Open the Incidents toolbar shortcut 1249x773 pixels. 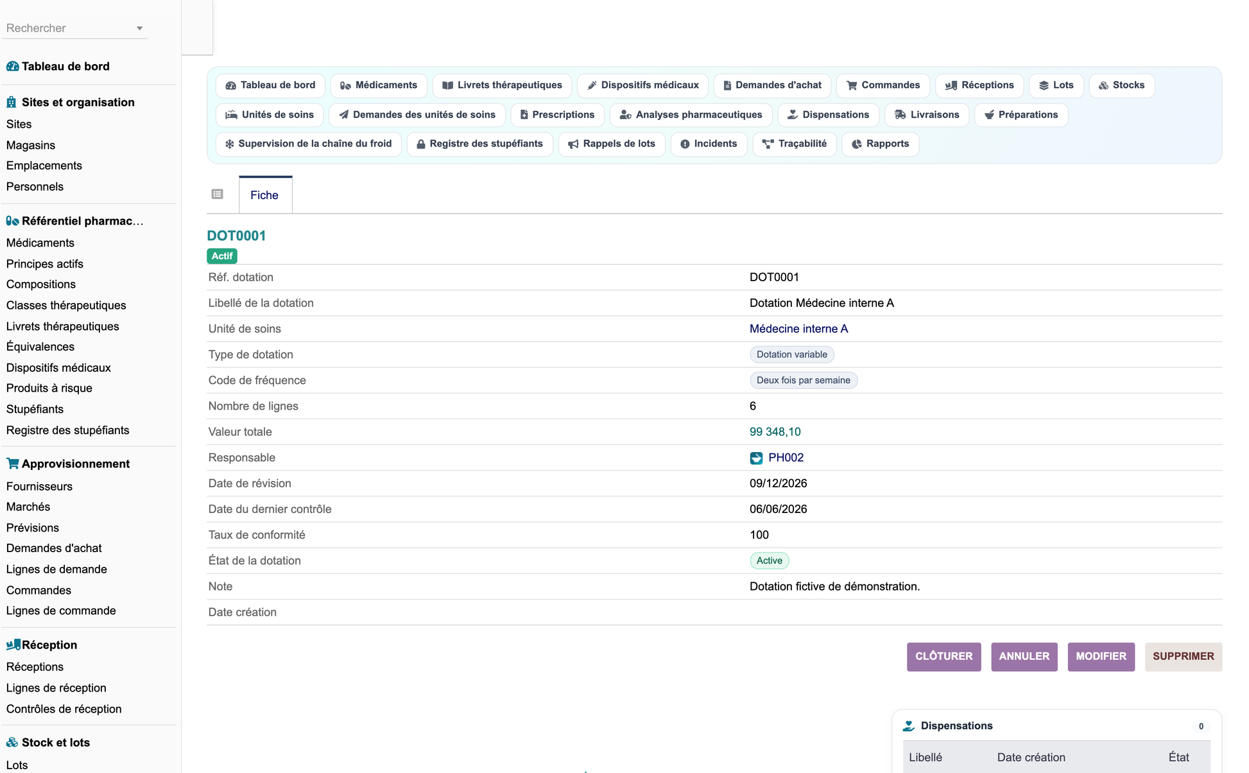[x=709, y=144]
